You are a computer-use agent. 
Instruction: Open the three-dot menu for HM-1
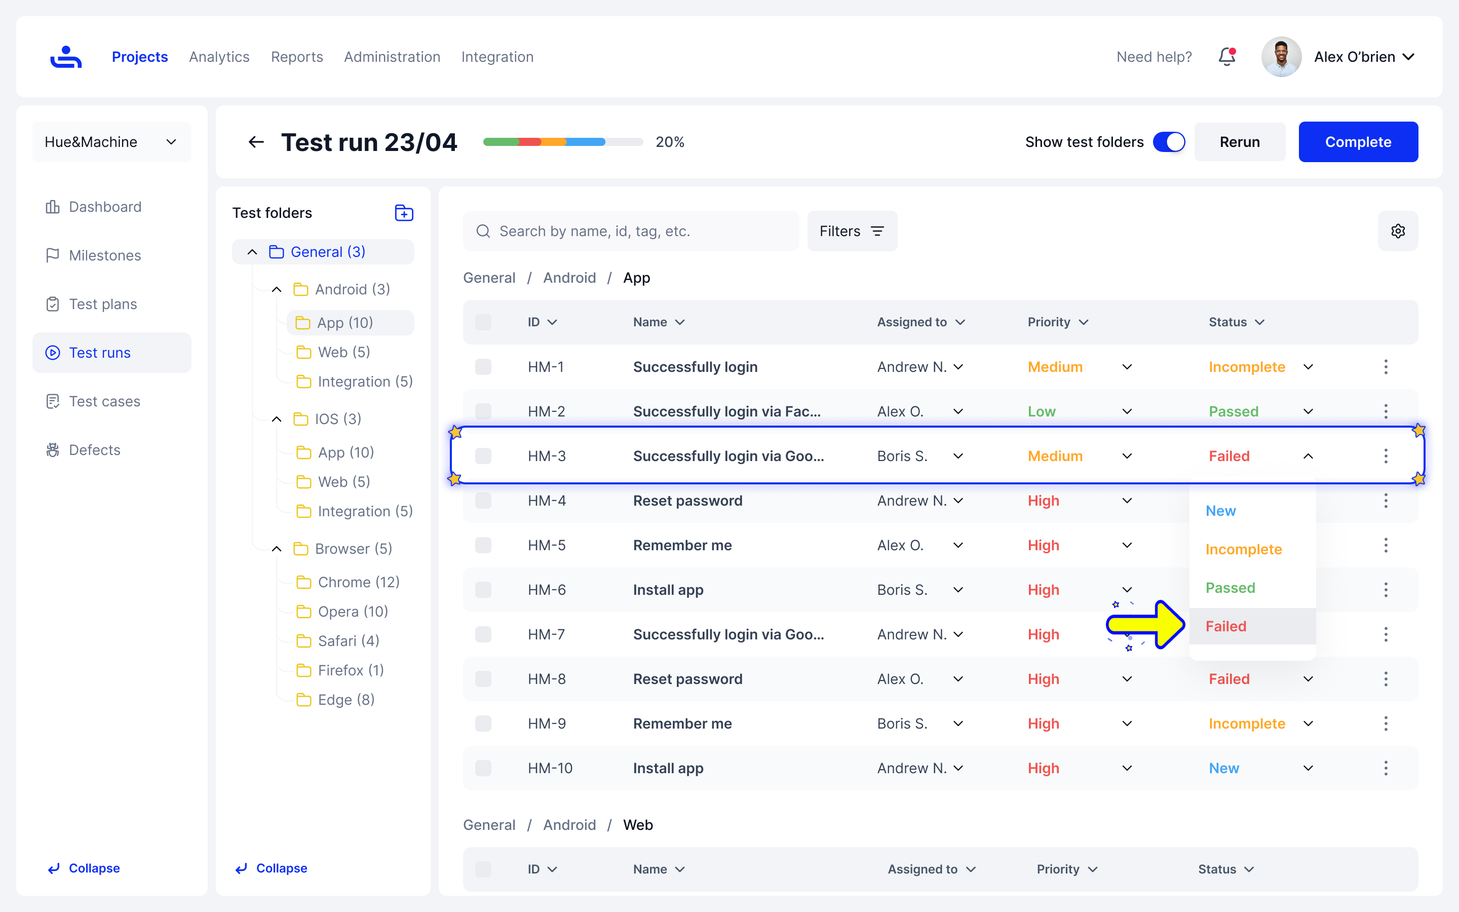(x=1386, y=367)
